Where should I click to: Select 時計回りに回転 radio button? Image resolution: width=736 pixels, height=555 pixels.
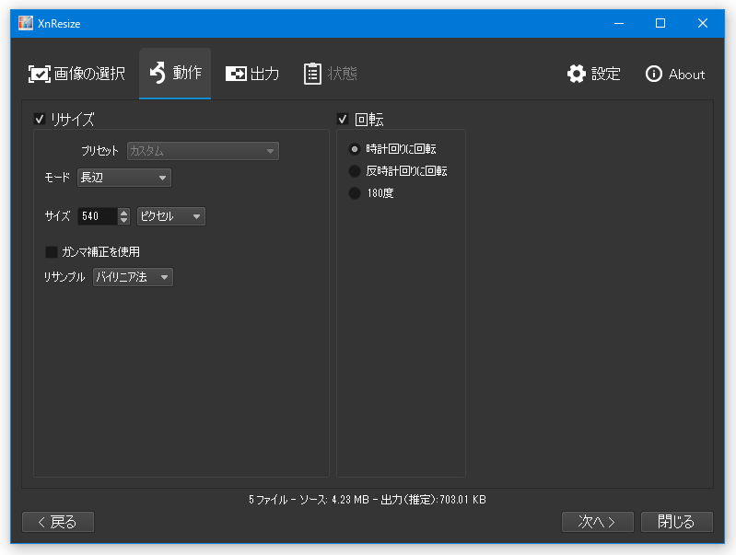click(x=355, y=149)
